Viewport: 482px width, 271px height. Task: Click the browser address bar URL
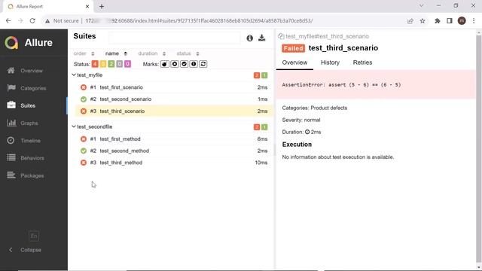(199, 21)
